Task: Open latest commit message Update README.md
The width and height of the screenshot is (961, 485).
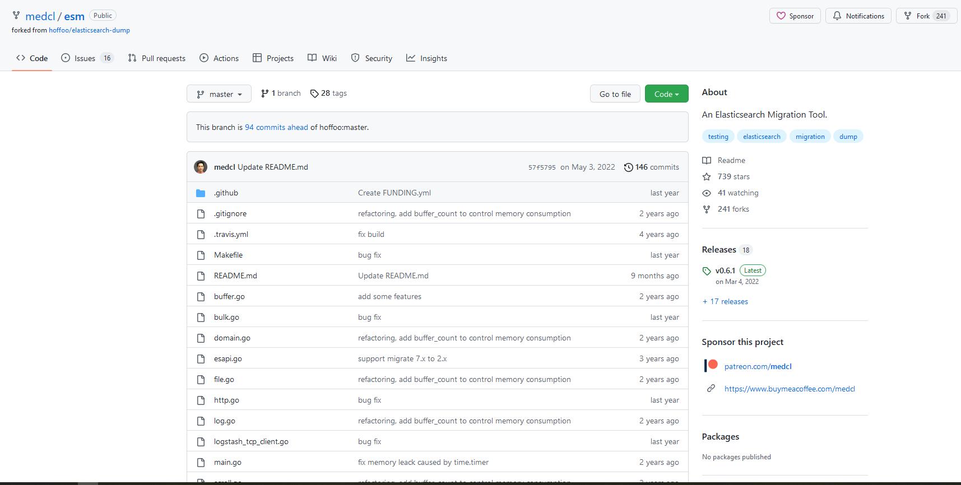Action: point(273,167)
